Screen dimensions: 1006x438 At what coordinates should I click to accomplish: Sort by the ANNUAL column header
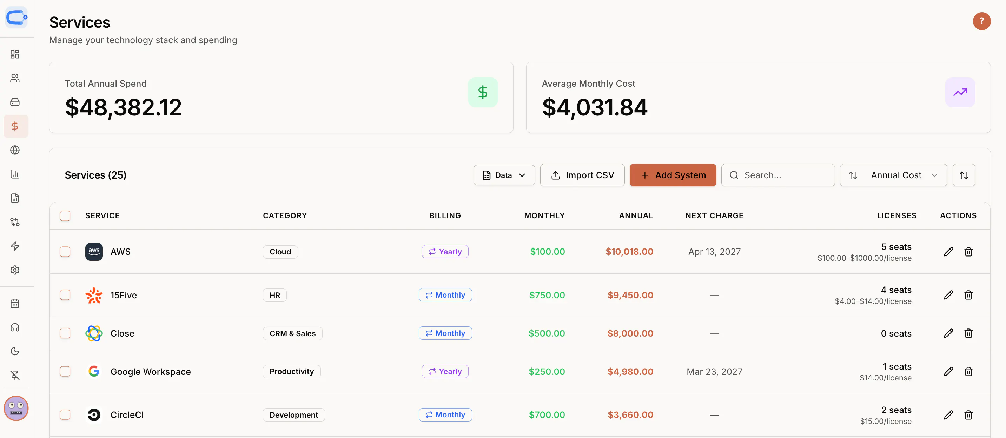click(636, 216)
